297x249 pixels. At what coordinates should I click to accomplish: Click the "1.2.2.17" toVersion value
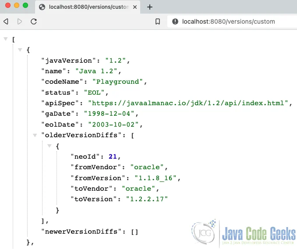[147, 199]
